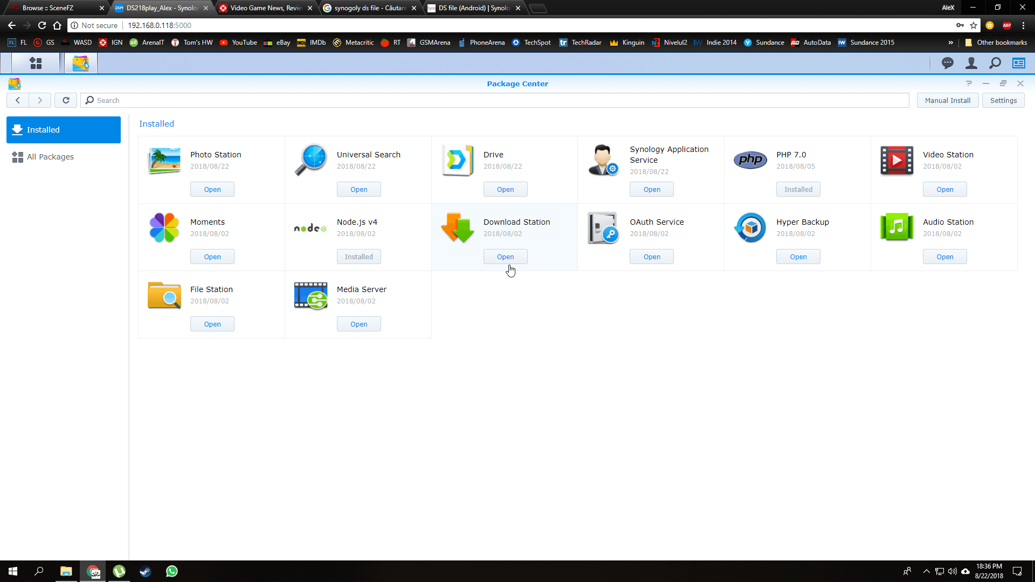Click the Audio Station music icon
The width and height of the screenshot is (1035, 582).
click(896, 228)
